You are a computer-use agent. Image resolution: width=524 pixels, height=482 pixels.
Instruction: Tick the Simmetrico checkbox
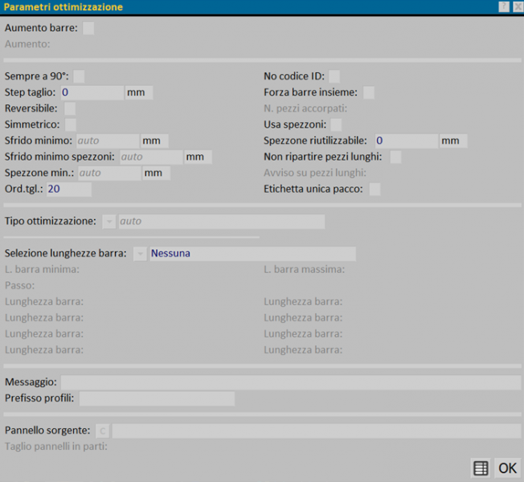70,125
